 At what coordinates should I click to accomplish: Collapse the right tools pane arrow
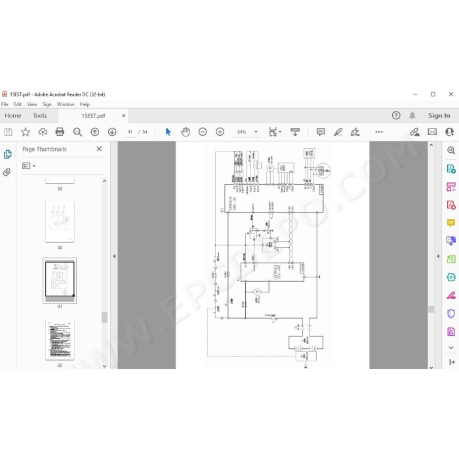pos(438,256)
